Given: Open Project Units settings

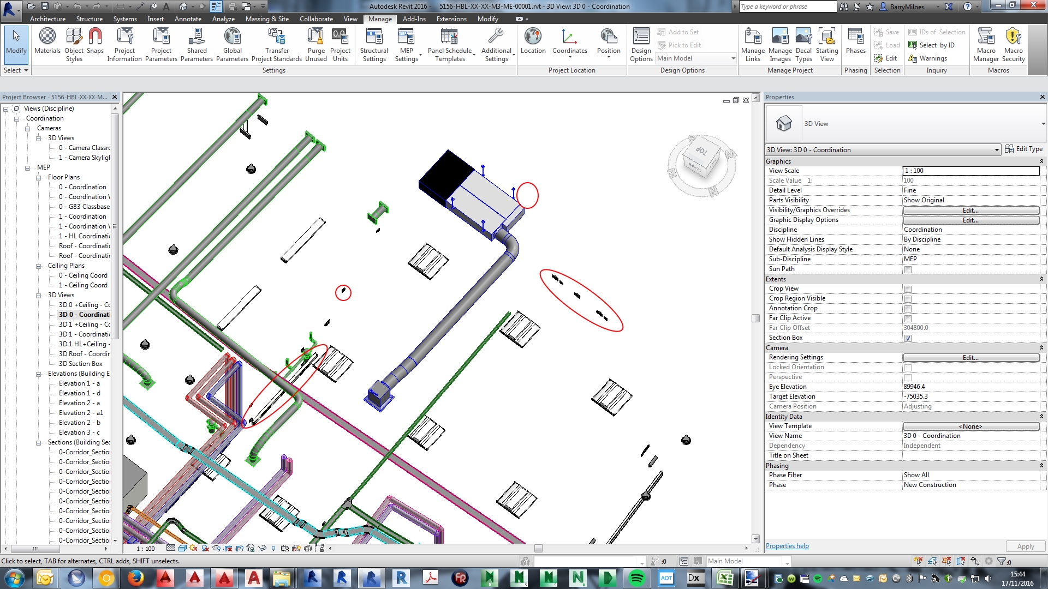Looking at the screenshot, I should (x=340, y=43).
